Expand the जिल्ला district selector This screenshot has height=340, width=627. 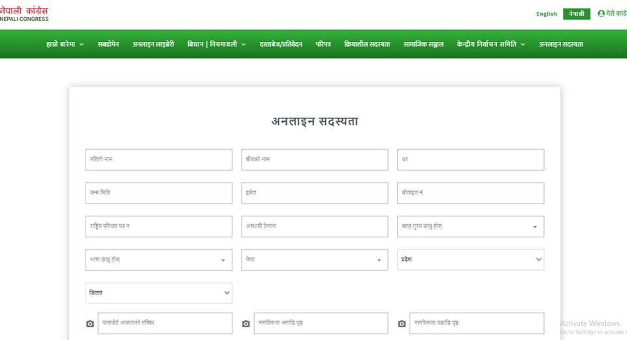(x=159, y=293)
